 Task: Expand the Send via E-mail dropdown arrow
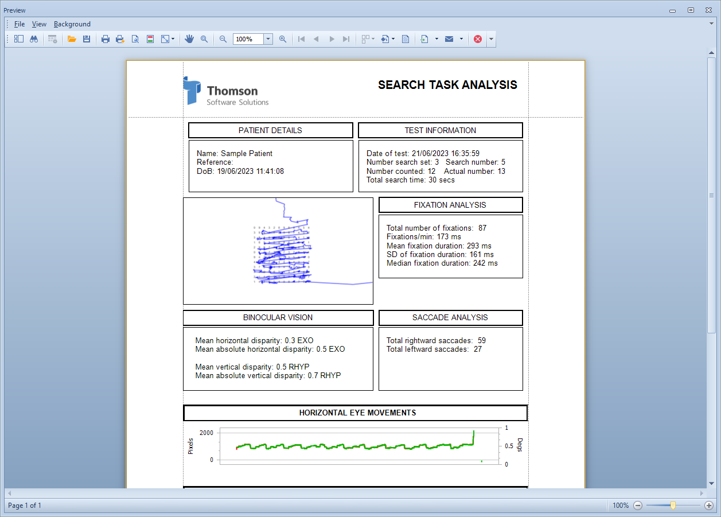point(461,39)
